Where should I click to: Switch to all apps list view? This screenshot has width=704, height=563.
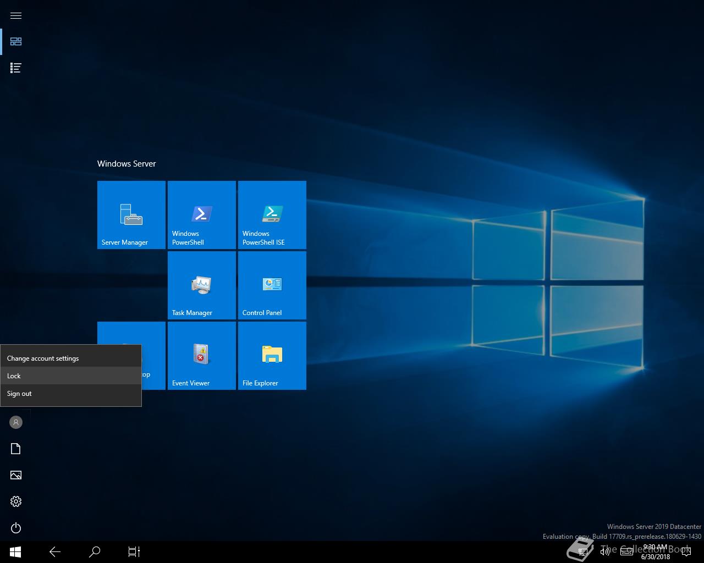point(16,68)
